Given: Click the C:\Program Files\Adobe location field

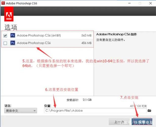Looking at the screenshot, I should click(x=95, y=110).
